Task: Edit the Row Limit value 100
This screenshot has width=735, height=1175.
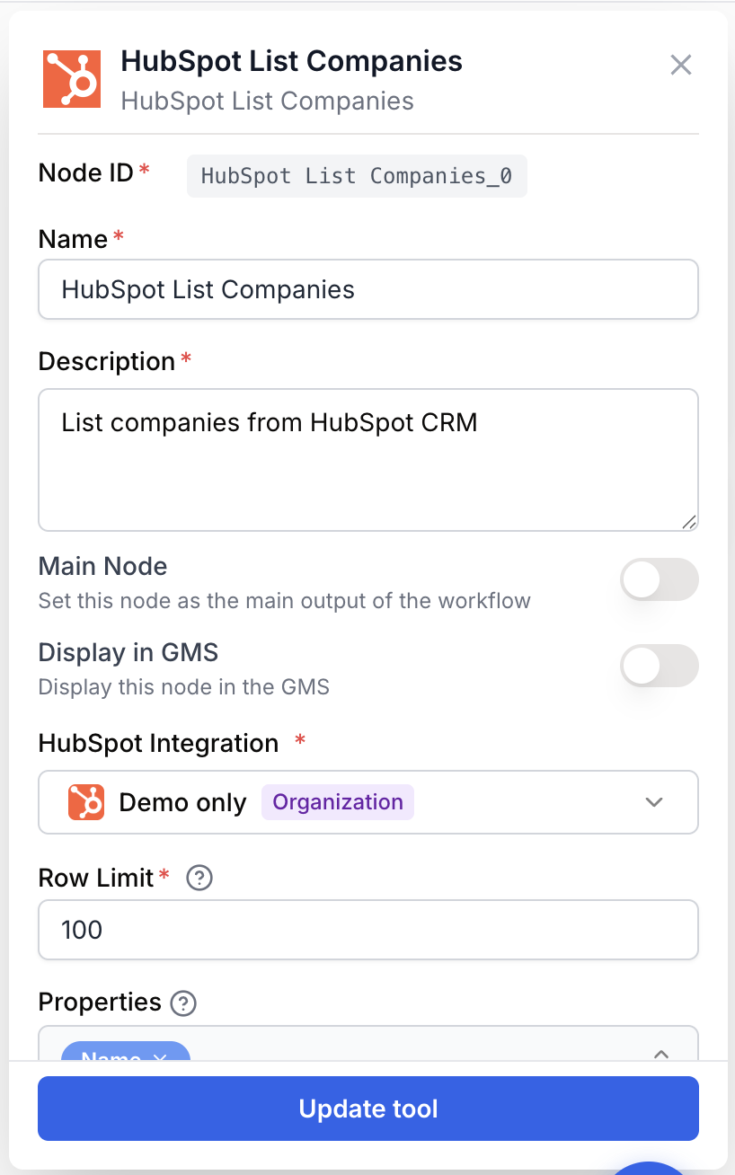Action: coord(368,930)
